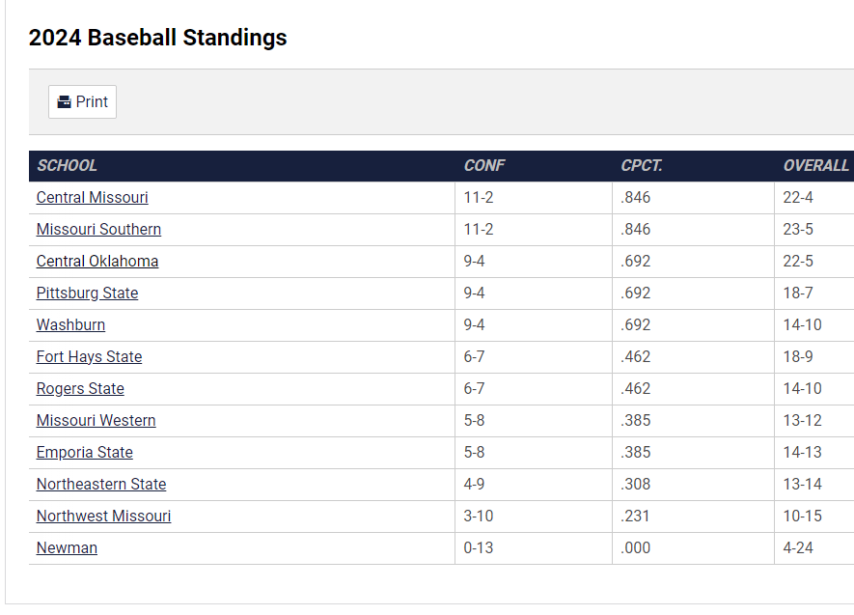The width and height of the screenshot is (854, 615).
Task: Select the CPCT. column header
Action: pyautogui.click(x=642, y=166)
